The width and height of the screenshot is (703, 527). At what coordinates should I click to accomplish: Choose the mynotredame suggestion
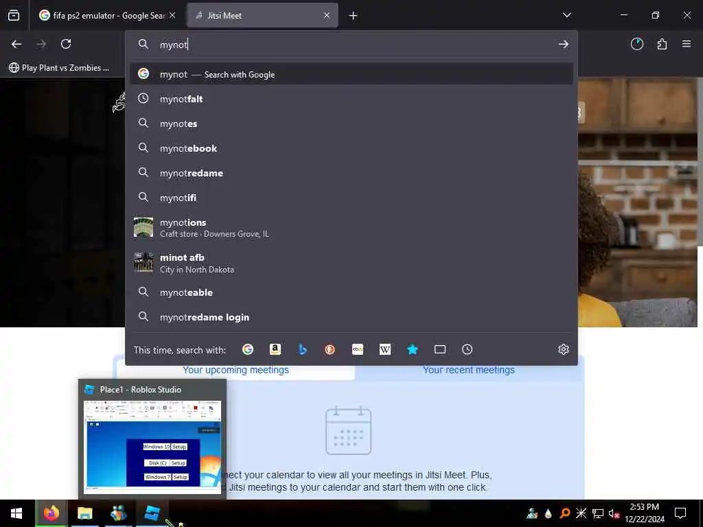pos(351,173)
